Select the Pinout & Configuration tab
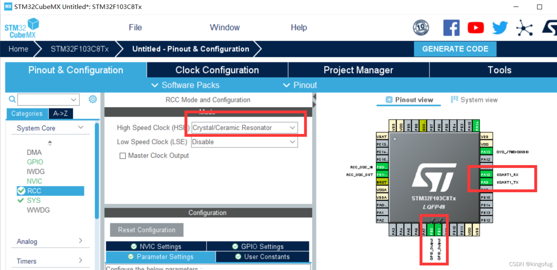The image size is (557, 270). [x=76, y=70]
